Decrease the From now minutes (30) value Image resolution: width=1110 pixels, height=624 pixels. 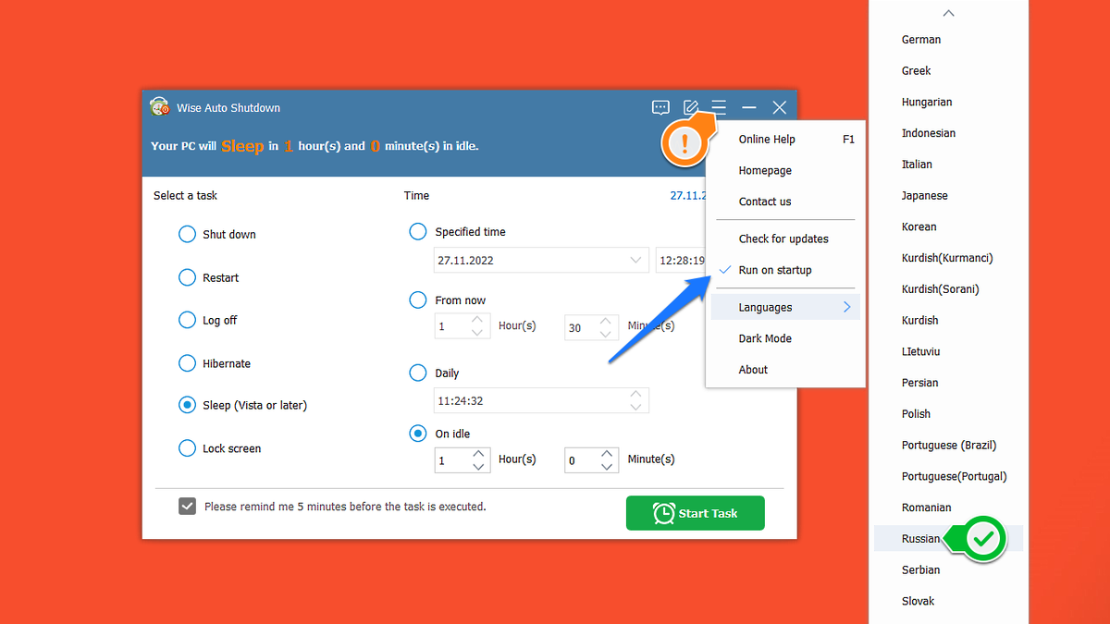pyautogui.click(x=608, y=334)
